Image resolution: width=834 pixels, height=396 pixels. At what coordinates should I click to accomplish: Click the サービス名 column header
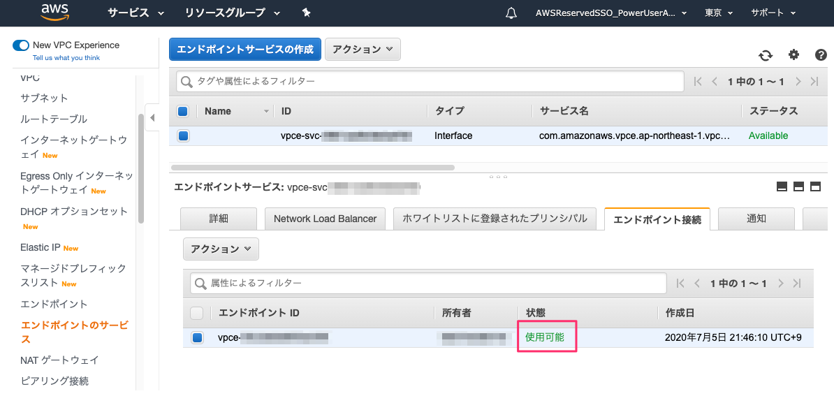564,112
